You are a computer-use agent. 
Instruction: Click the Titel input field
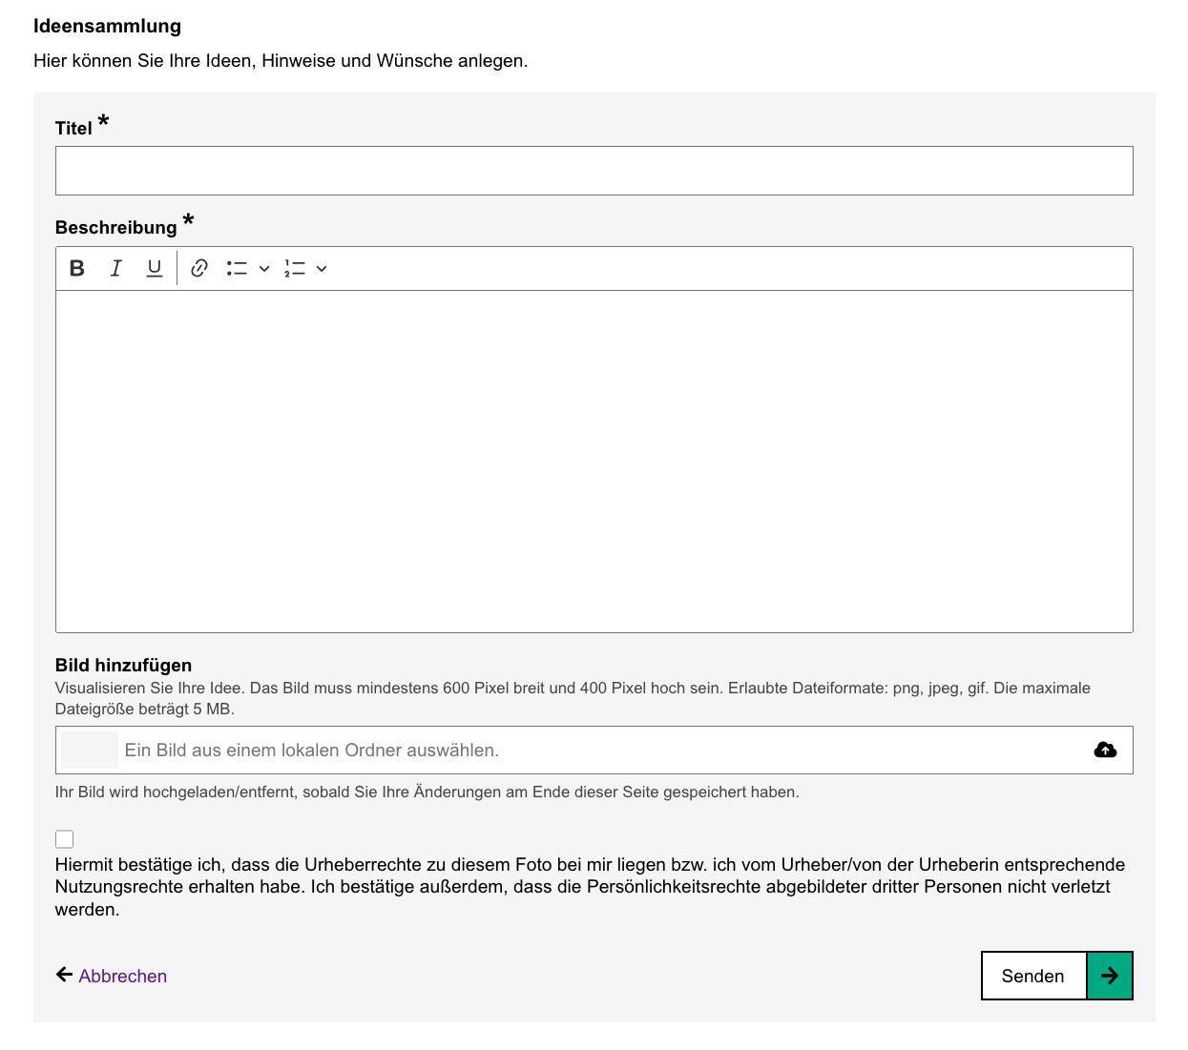coord(594,171)
